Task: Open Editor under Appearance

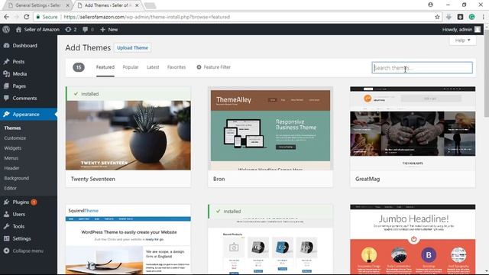Action: point(10,188)
